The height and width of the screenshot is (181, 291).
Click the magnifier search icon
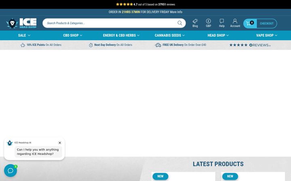point(179,23)
